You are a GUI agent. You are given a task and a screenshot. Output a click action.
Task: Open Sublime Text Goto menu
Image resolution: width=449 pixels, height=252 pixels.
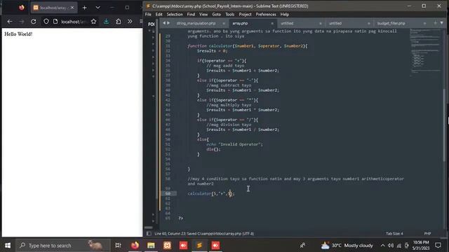point(216,14)
